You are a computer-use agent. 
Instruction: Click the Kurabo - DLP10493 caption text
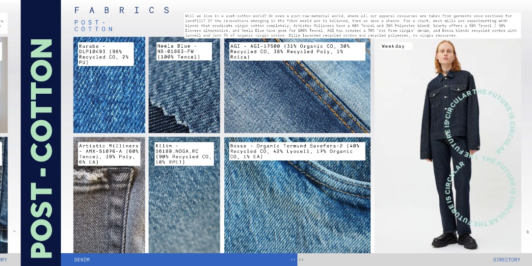[106, 54]
